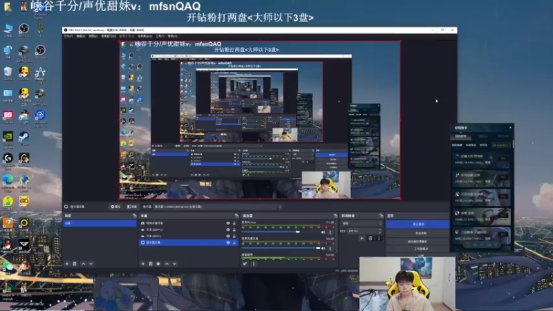The image size is (553, 311).
Task: Toggle visibility of 文本(GDI+) 2 source
Action: (228, 229)
